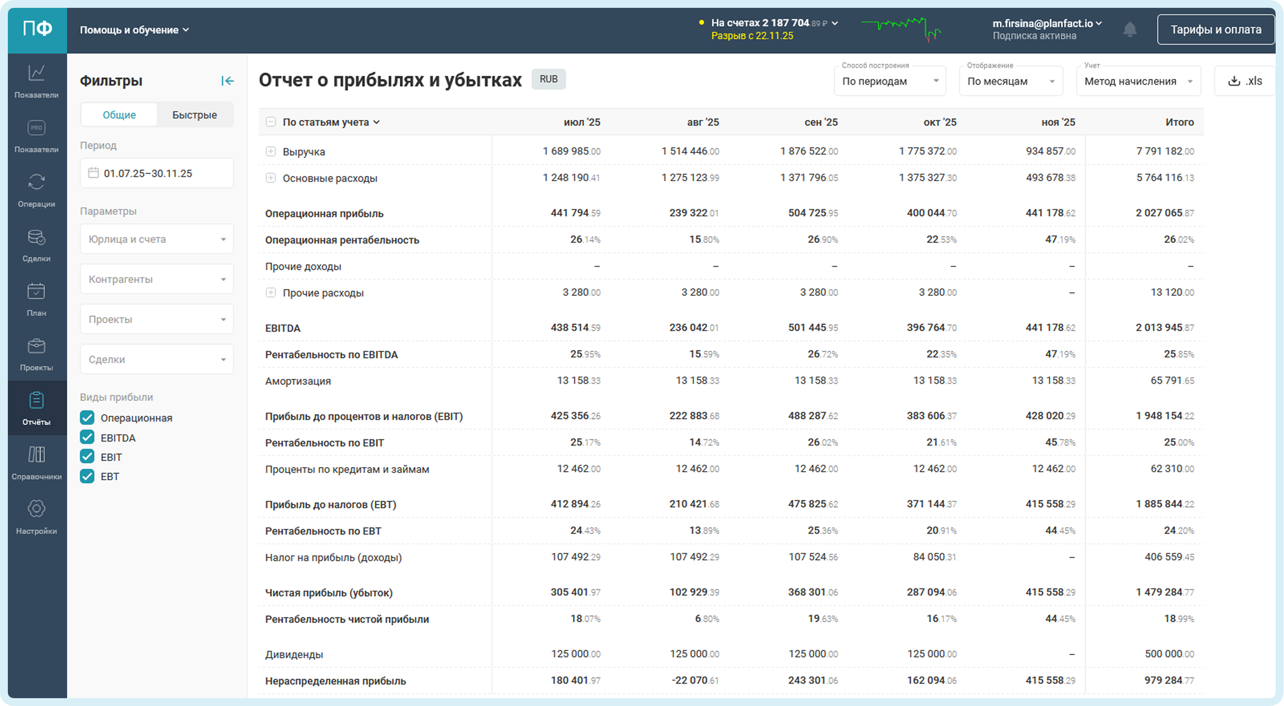Open the Отображение По месяцам dropdown

point(1010,81)
